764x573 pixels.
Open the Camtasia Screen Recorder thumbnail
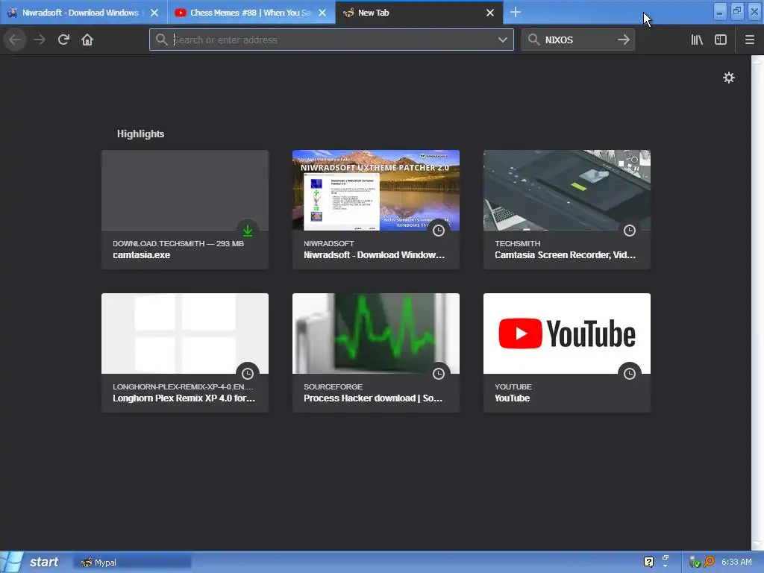click(567, 190)
